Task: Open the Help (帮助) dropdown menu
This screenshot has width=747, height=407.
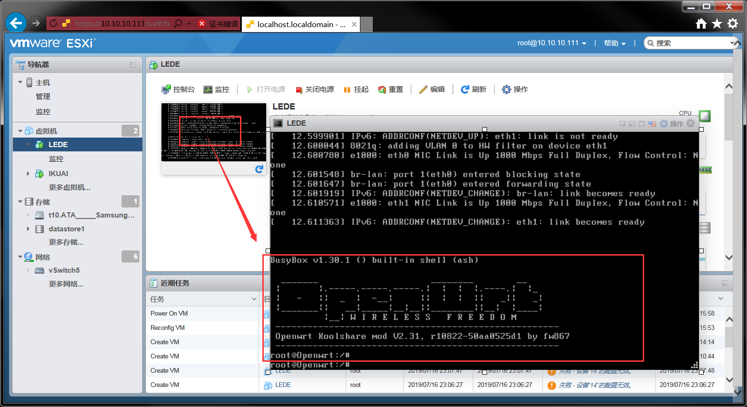Action: pyautogui.click(x=615, y=43)
